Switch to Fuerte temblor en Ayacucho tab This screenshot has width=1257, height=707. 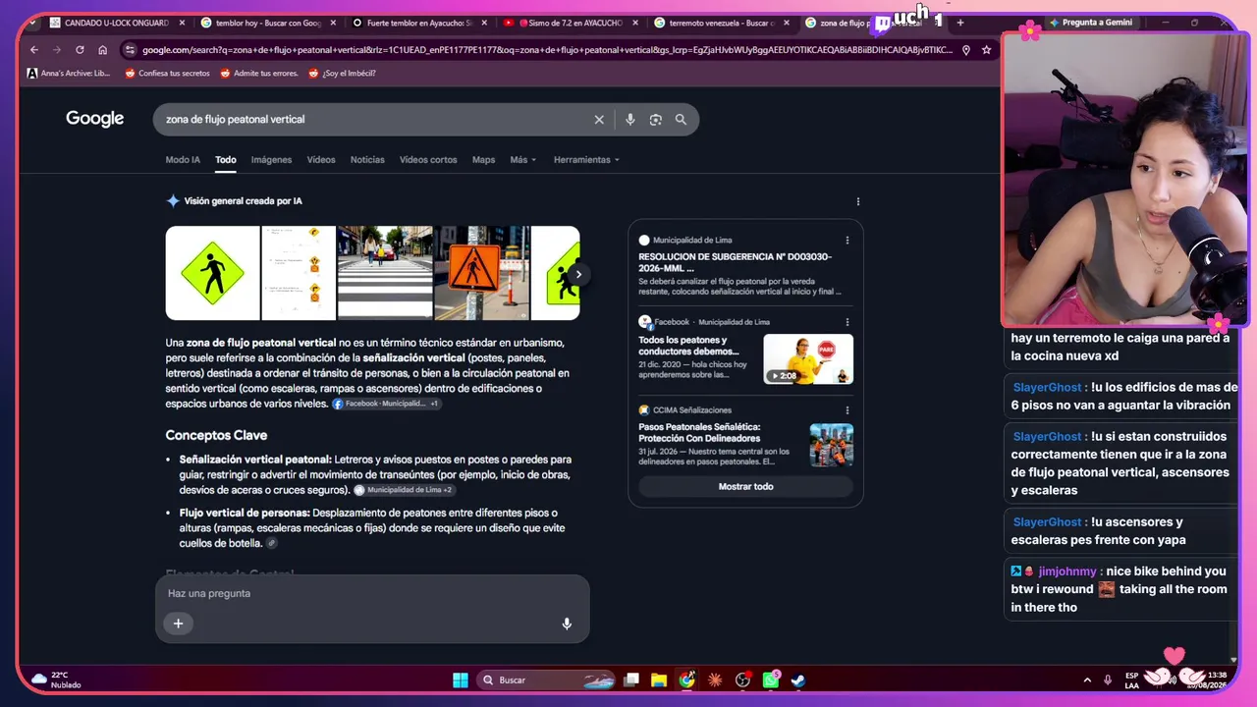pos(419,23)
